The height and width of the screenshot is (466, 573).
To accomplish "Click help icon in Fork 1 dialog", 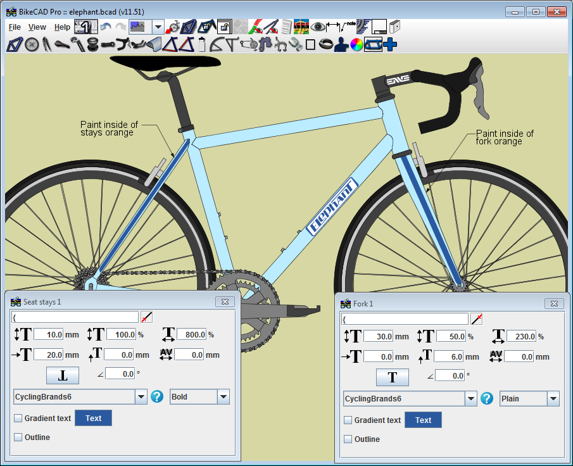I will 487,398.
